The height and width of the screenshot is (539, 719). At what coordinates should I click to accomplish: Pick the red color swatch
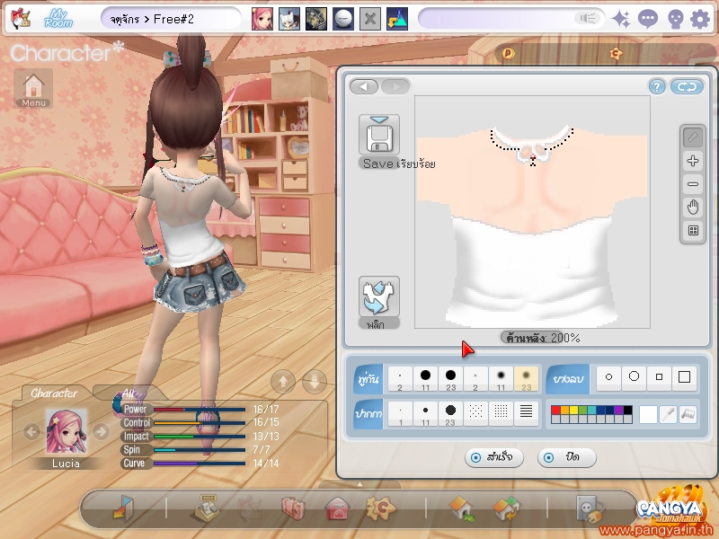[555, 411]
